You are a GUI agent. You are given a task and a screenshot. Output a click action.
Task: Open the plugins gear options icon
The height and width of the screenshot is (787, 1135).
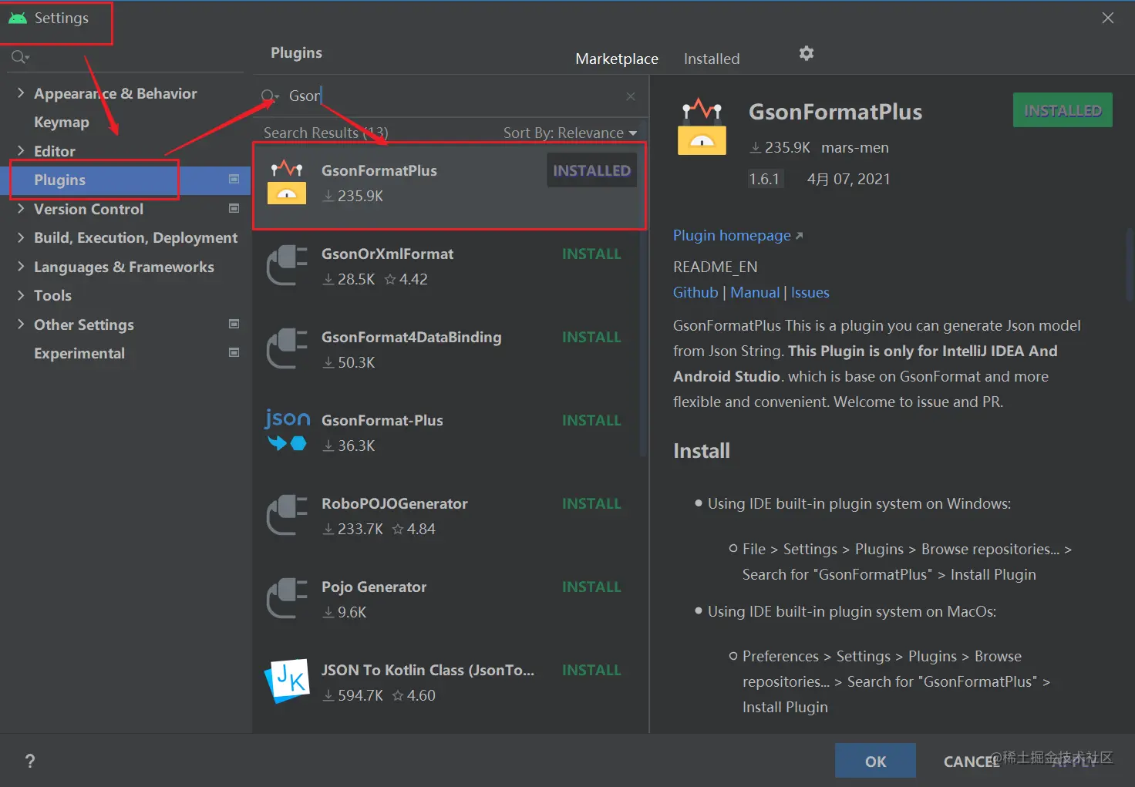pyautogui.click(x=807, y=53)
